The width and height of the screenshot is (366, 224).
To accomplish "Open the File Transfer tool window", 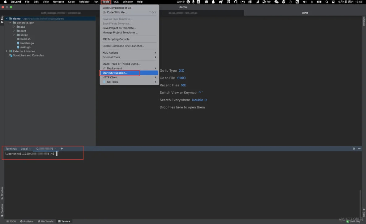I will click(46, 221).
